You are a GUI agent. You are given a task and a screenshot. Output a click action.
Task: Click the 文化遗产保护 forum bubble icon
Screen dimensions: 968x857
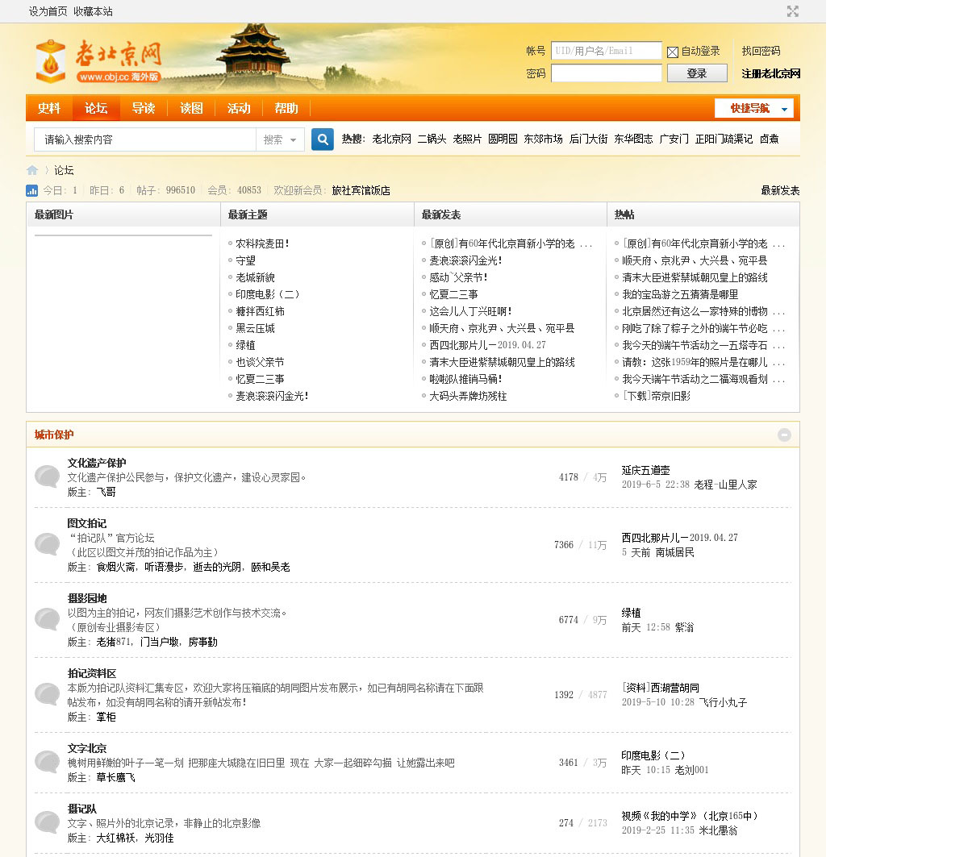48,476
